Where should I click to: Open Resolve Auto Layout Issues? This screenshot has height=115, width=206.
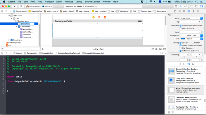coord(161,49)
